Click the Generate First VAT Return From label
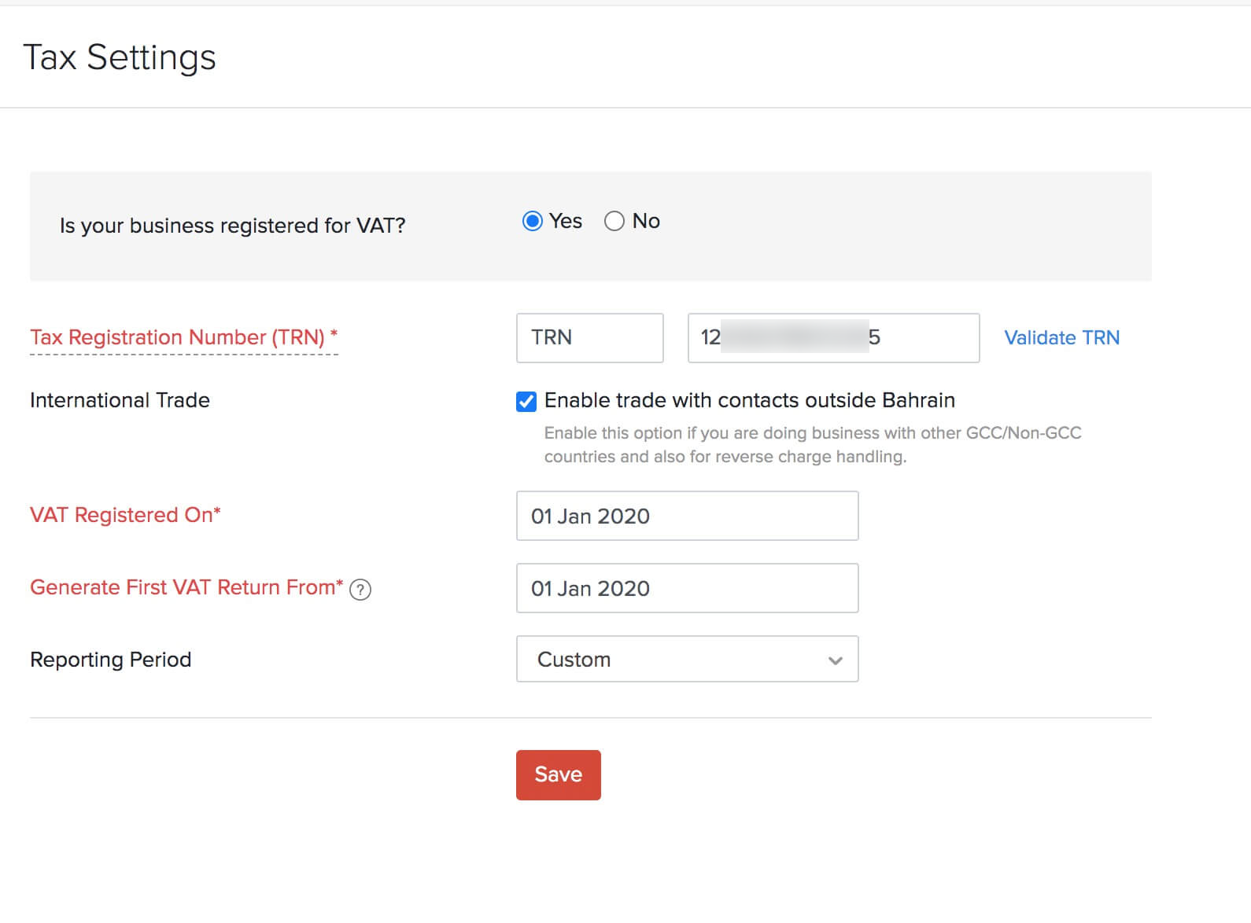 pos(186,587)
